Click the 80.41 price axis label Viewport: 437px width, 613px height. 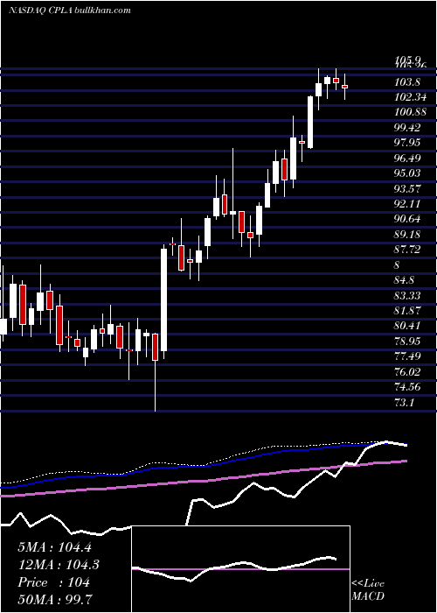pos(407,326)
